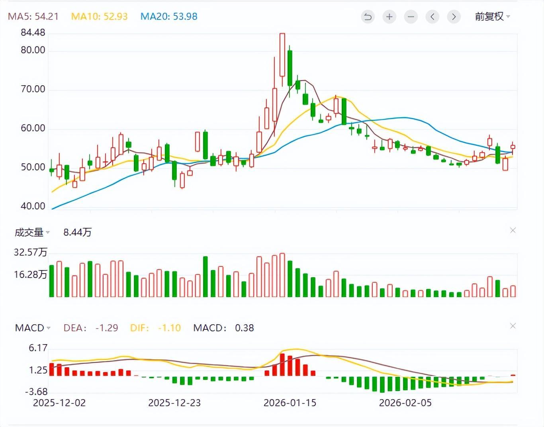This screenshot has height=427, width=544.
Task: Click the latest rightmost volume bar
Action: coord(513,291)
